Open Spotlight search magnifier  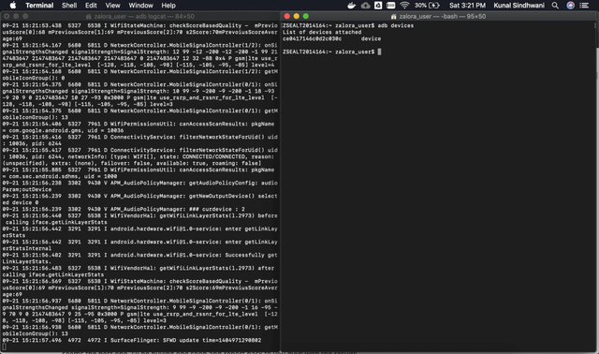click(x=555, y=6)
